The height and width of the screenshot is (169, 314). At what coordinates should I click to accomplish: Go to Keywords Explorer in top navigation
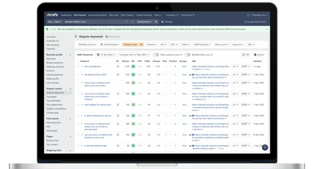click(97, 15)
